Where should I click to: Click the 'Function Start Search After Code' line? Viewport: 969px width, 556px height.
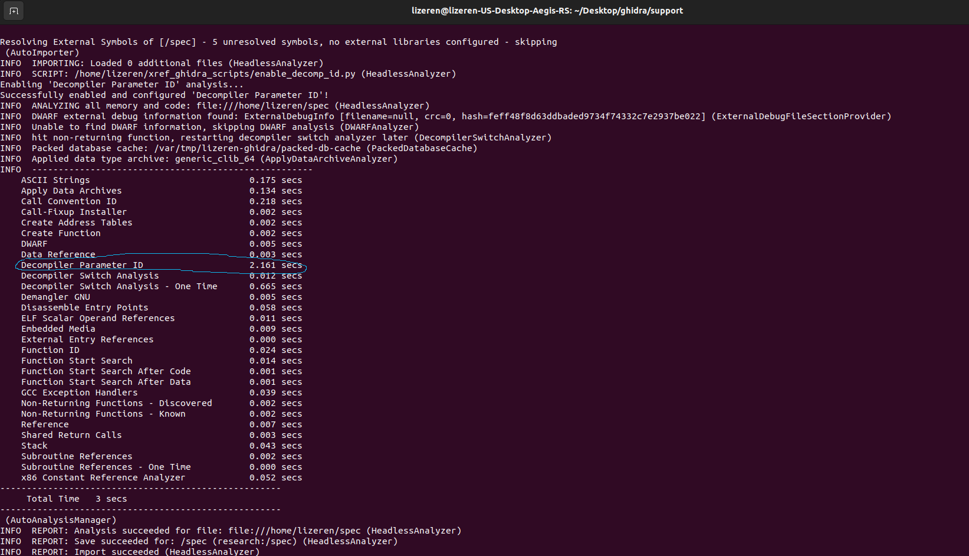(162, 371)
